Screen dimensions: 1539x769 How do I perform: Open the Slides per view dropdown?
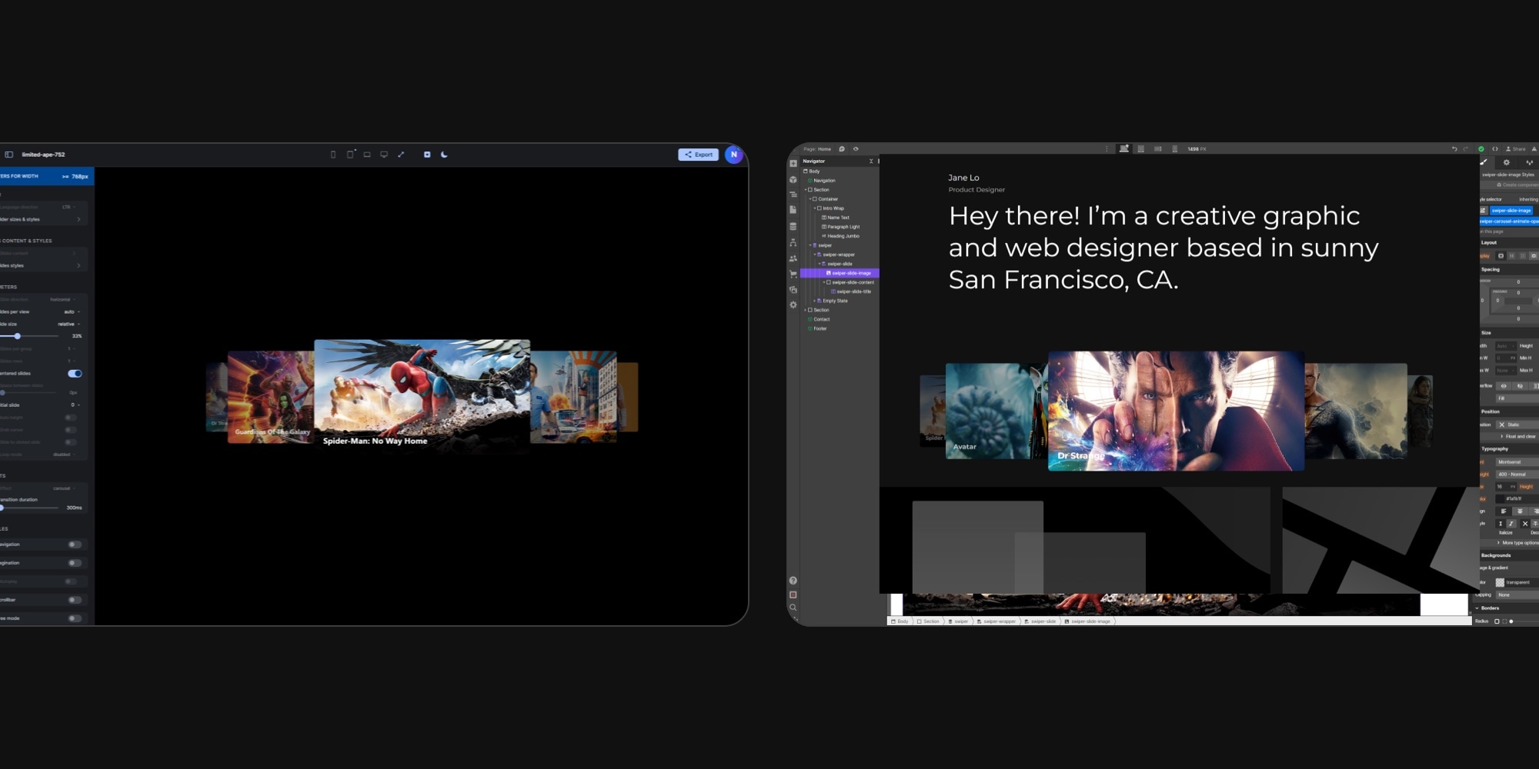point(72,312)
